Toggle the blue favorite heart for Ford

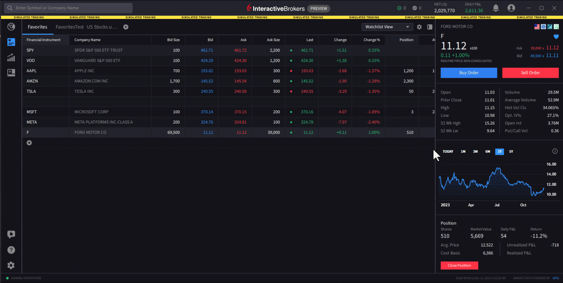click(556, 37)
